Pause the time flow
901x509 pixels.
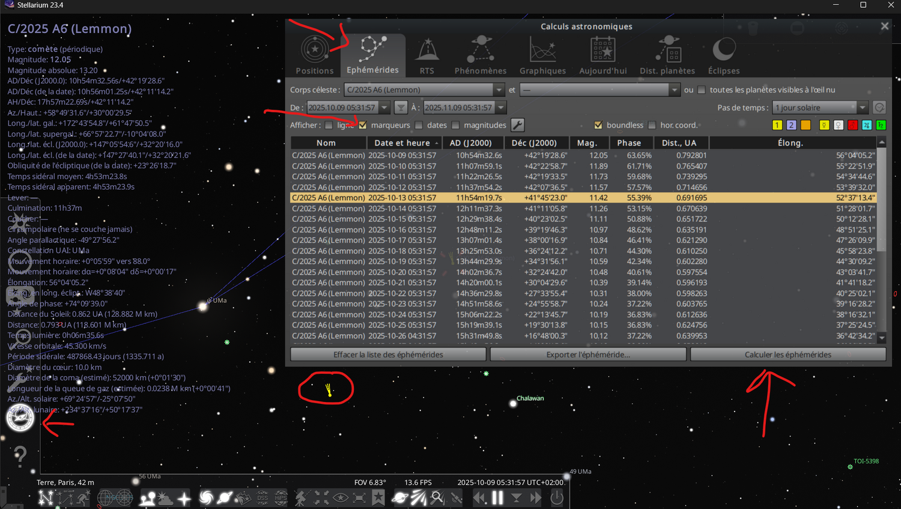pos(497,498)
